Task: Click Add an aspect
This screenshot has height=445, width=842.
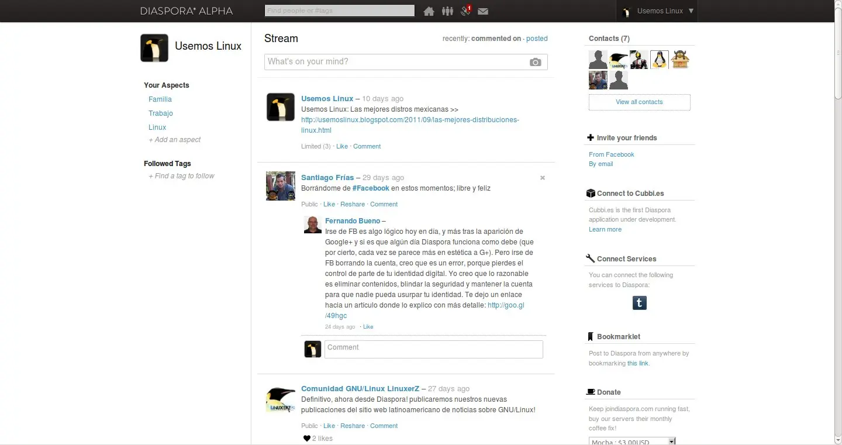Action: 174,140
